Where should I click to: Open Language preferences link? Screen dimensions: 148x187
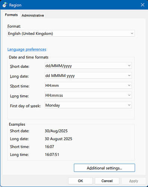[27, 49]
